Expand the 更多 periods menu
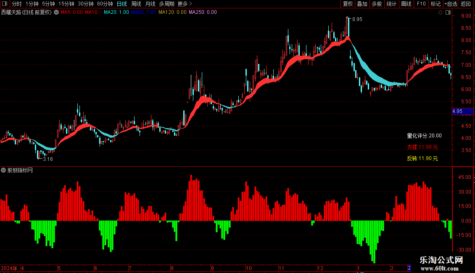Screen dimensions: 475x273 (x=185, y=4)
